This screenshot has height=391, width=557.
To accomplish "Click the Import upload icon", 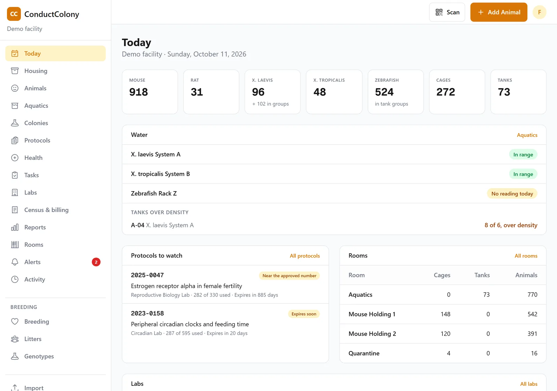I will click(x=15, y=388).
